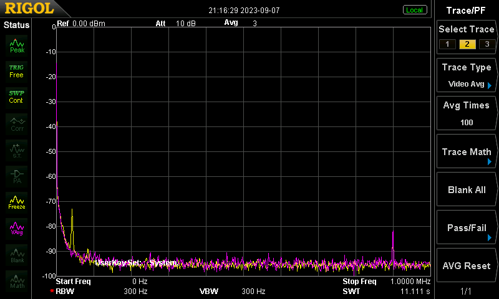This screenshot has width=499, height=299.
Task: Click the Blank All softkey
Action: 467,189
